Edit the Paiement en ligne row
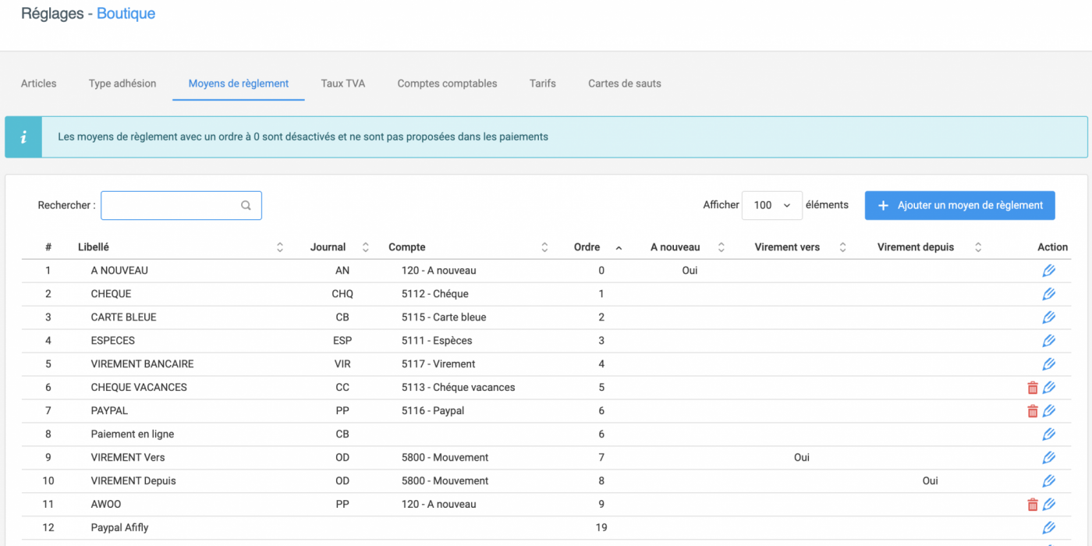 (1048, 434)
